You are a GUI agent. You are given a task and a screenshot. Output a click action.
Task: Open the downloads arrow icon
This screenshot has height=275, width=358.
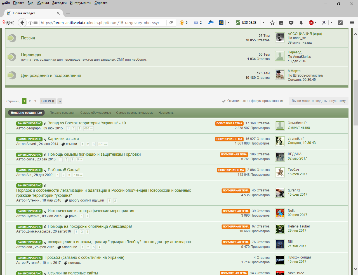coord(301,23)
